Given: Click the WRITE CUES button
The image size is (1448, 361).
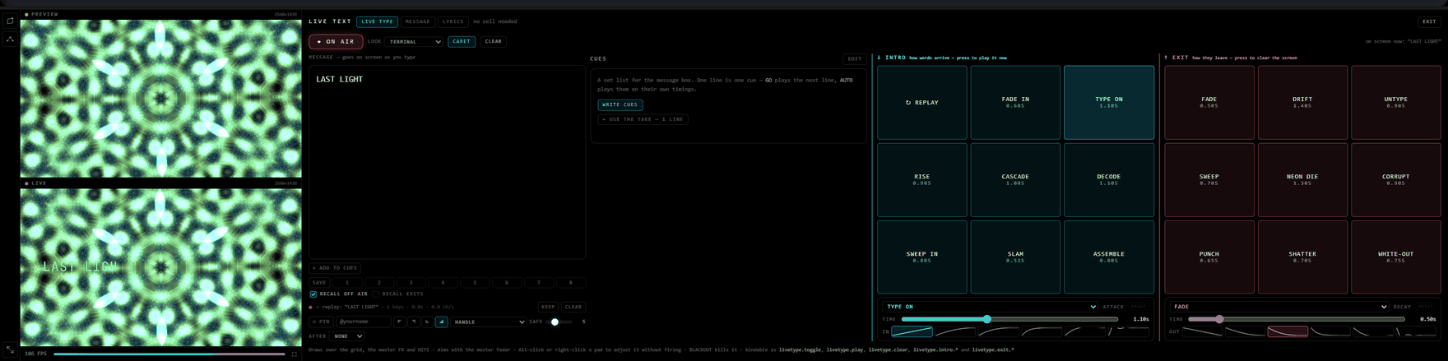Looking at the screenshot, I should click(620, 104).
